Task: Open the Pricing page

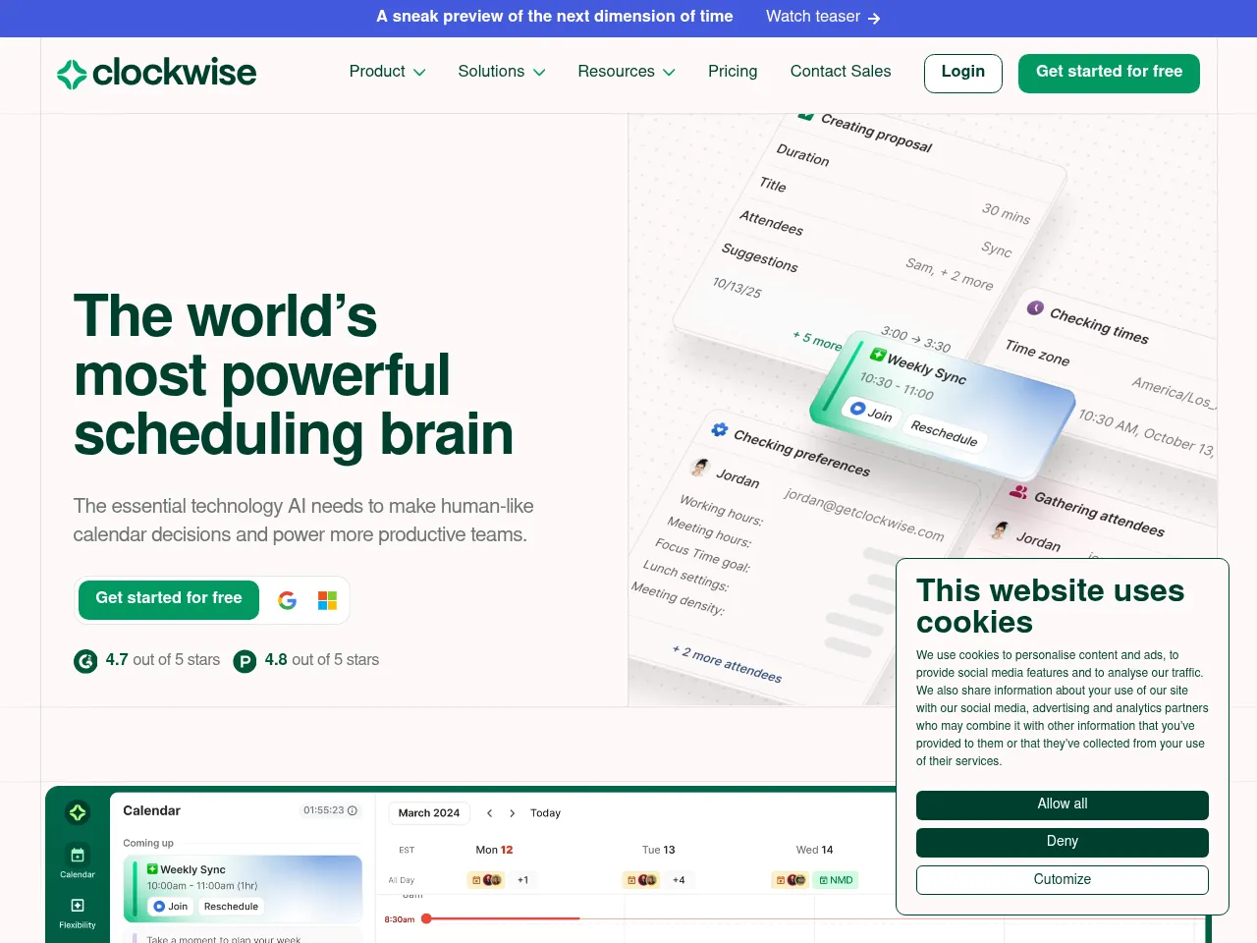Action: tap(733, 72)
